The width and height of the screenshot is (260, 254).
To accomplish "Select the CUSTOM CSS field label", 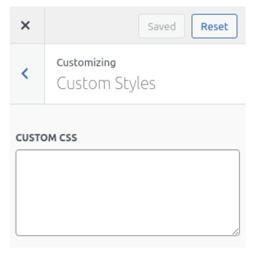I will (46, 138).
